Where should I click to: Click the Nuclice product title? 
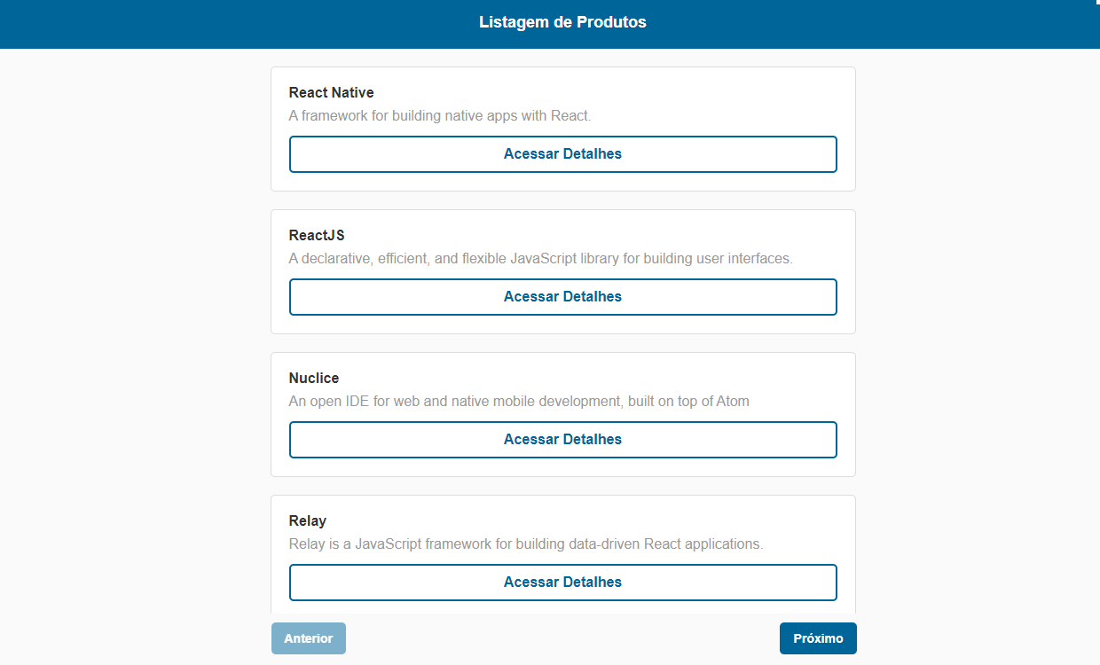[313, 378]
